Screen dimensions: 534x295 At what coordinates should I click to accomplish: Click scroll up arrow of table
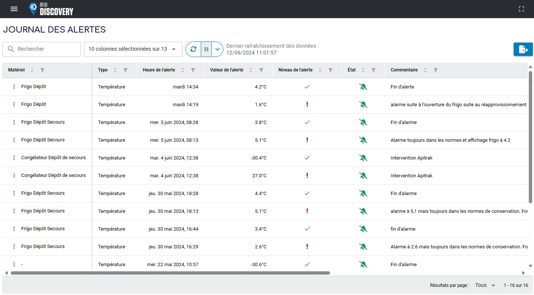click(530, 67)
